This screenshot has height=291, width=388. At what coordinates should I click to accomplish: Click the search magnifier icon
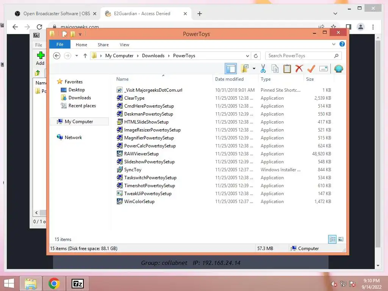(336, 56)
